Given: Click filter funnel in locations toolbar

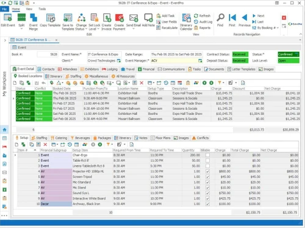Looking at the screenshot, I should [220, 83].
